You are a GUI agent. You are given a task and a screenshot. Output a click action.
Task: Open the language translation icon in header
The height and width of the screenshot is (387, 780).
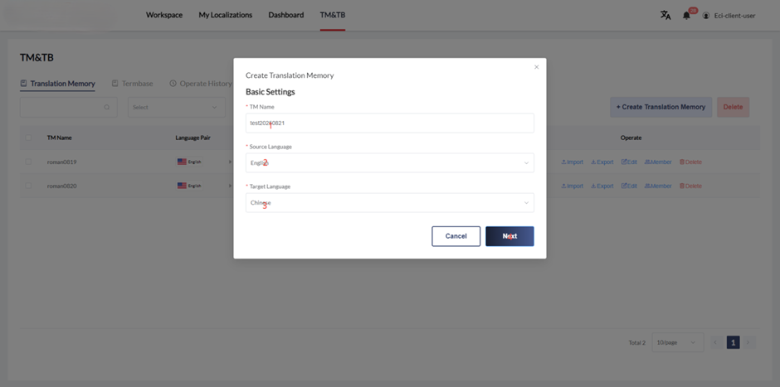[665, 15]
